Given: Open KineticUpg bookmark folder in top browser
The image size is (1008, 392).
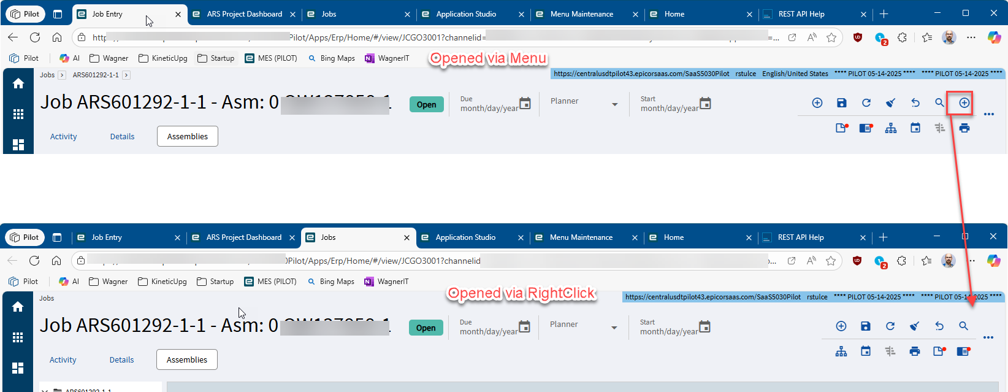Looking at the screenshot, I should (x=163, y=58).
